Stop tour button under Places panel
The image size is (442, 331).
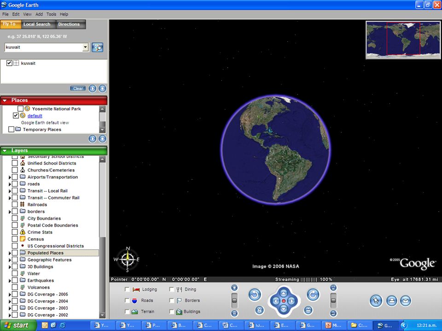coord(102,138)
